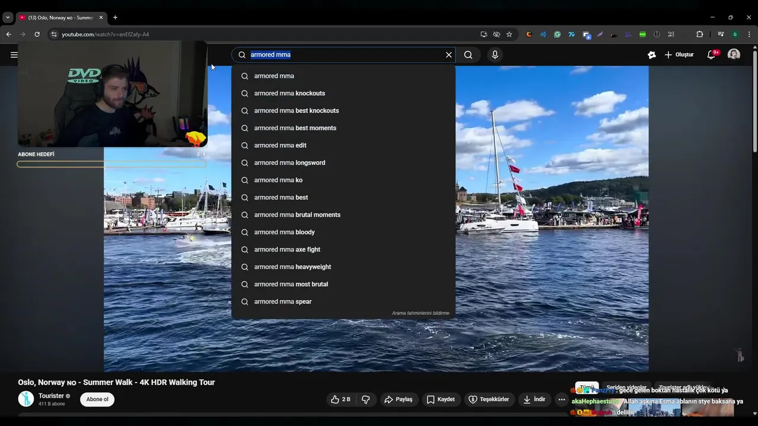The width and height of the screenshot is (758, 426).
Task: Open the Chrome profile G avatar
Action: 735,34
